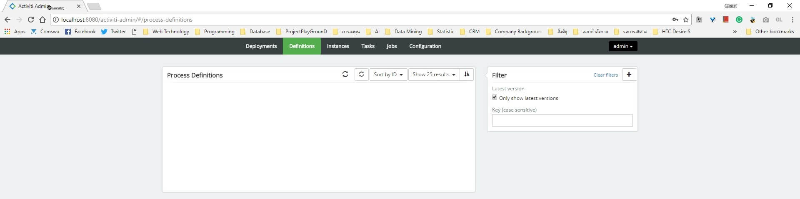Focus the Key (case sensitive) input field
The width and height of the screenshot is (800, 199).
[x=562, y=120]
